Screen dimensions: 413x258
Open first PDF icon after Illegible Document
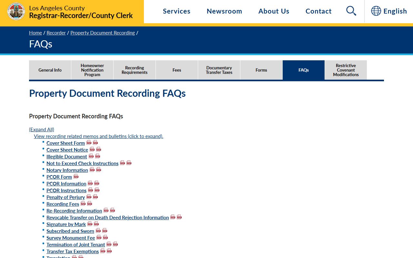point(91,156)
